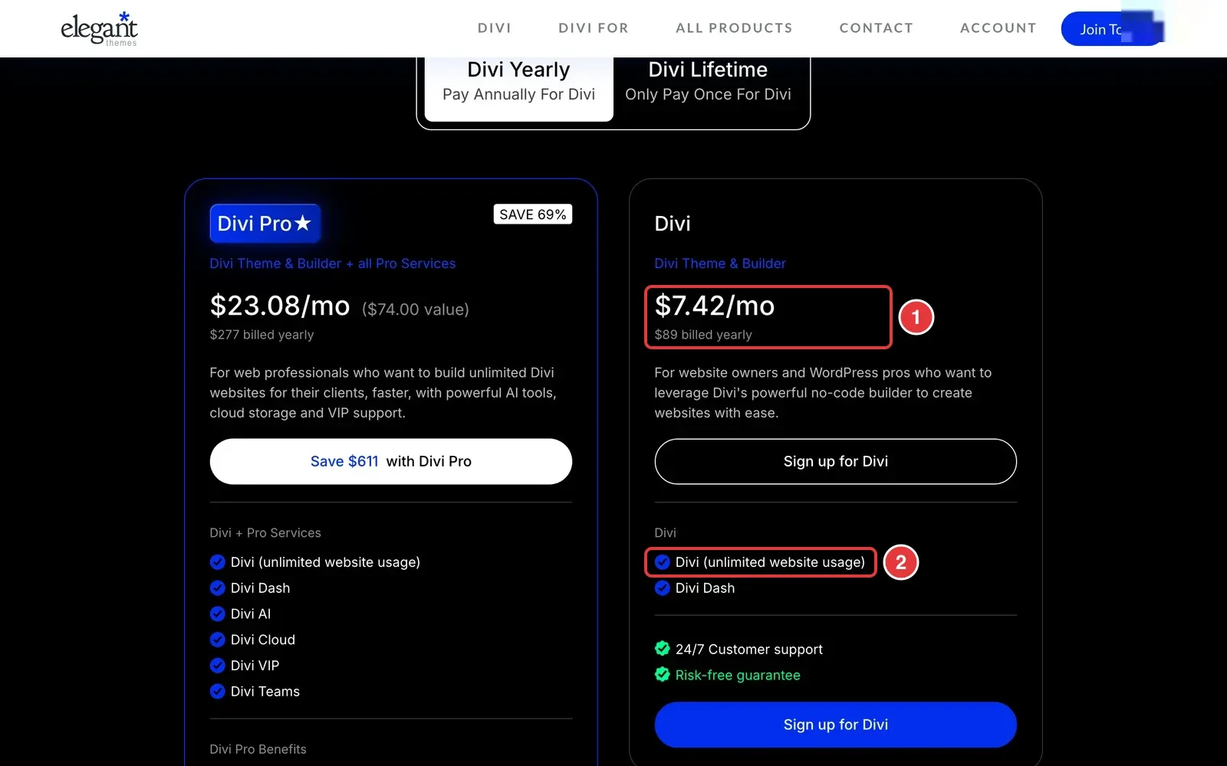
Task: Go to the CONTACT page
Action: click(877, 28)
